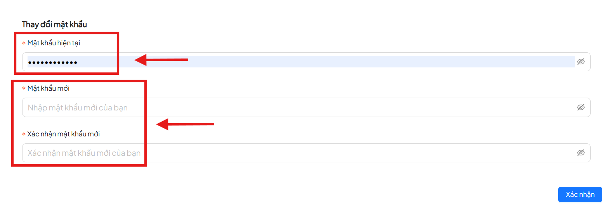
Task: Click the "Mật khẩu hiện tại" label
Action: [54, 43]
